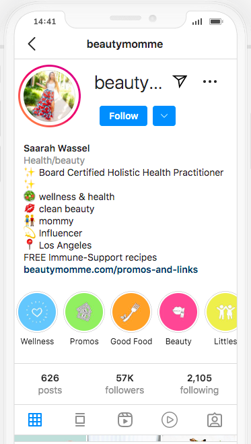Open the Reels tab
Image resolution: width=251 pixels, height=444 pixels.
(x=125, y=420)
